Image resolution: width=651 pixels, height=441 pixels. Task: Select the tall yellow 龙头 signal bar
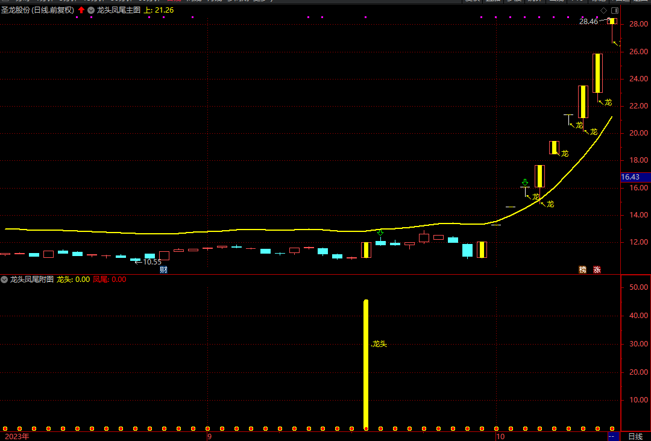tap(366, 361)
